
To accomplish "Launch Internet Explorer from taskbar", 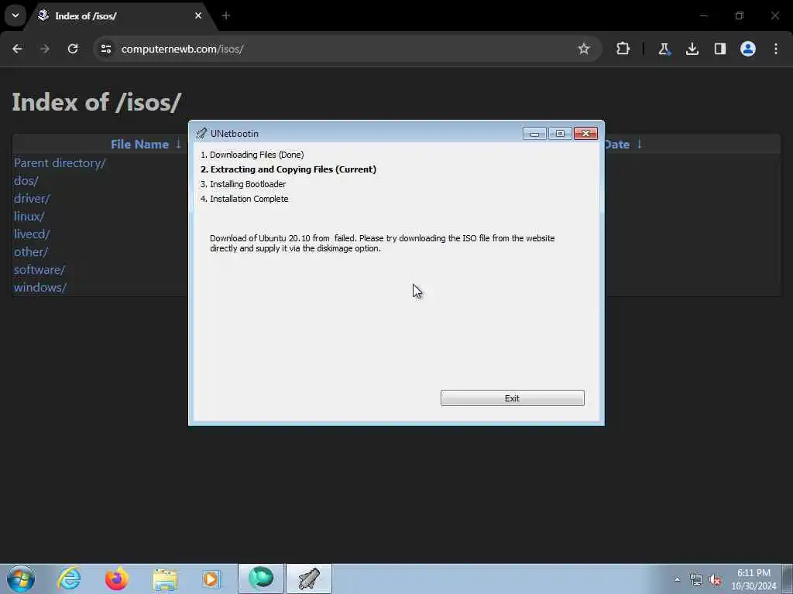I will click(x=69, y=579).
